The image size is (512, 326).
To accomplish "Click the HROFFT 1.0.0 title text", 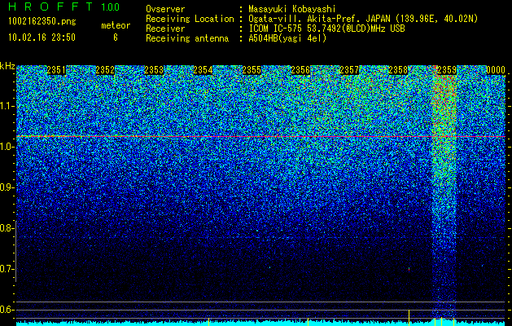I will tap(64, 7).
